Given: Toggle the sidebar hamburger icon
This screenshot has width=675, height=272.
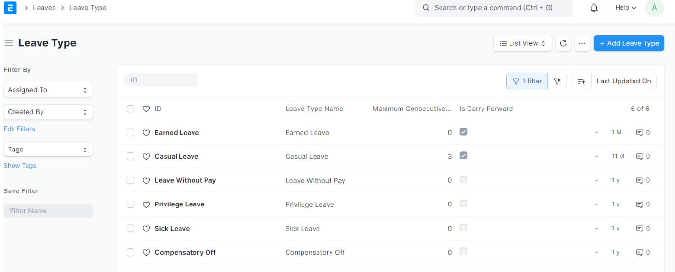Looking at the screenshot, I should click(9, 43).
